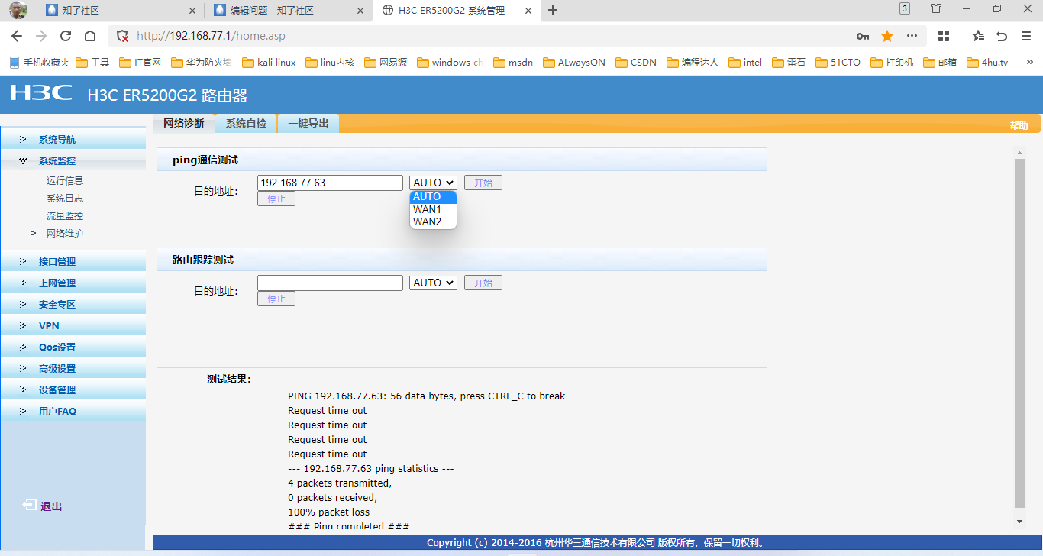Click the ping 目的地址 input field

tap(330, 183)
